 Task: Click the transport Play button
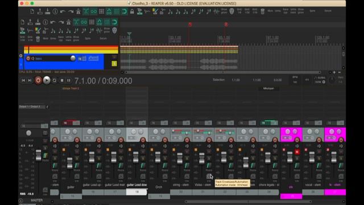coord(47,80)
